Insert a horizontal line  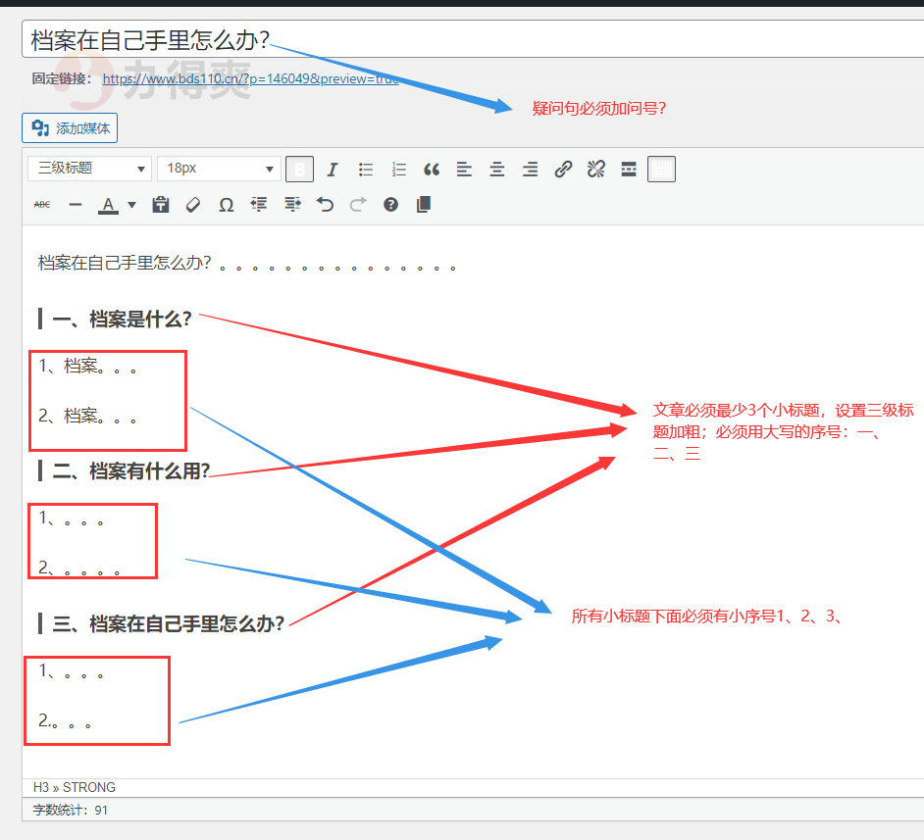(75, 205)
